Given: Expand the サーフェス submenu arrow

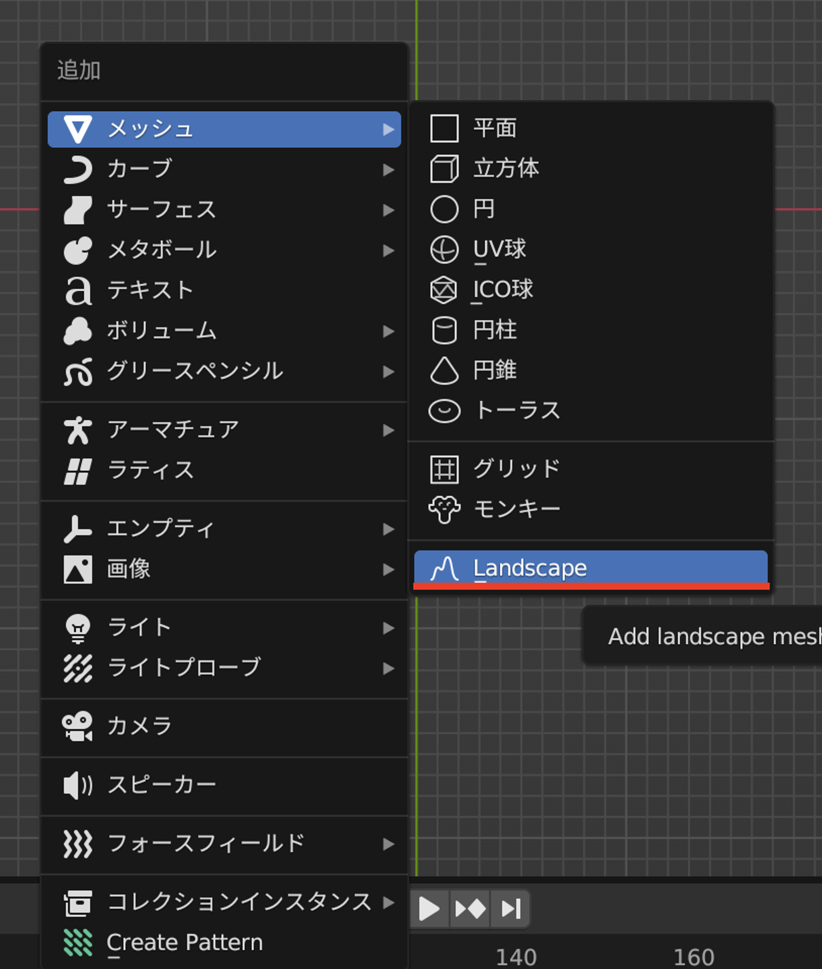Looking at the screenshot, I should pos(388,210).
